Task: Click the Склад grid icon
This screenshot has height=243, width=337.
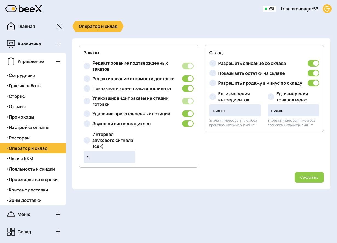Action: (x=11, y=232)
